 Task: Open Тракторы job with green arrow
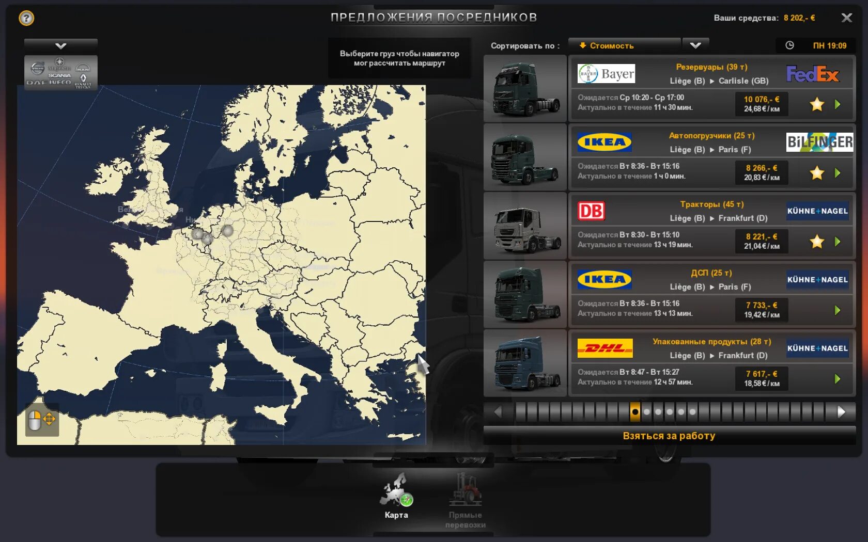pyautogui.click(x=838, y=242)
